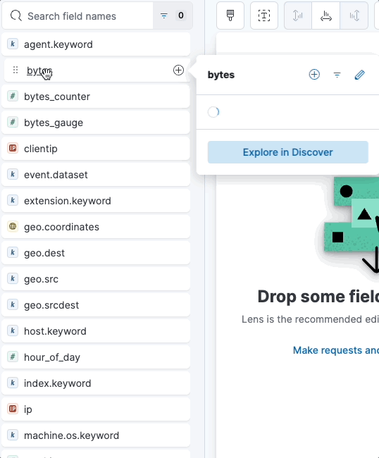Open the field type filter button

tap(173, 16)
